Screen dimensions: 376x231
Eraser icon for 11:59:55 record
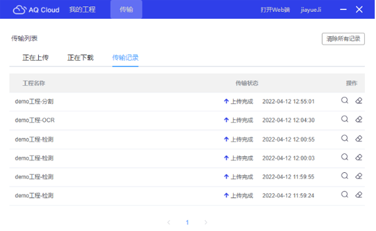[358, 176]
